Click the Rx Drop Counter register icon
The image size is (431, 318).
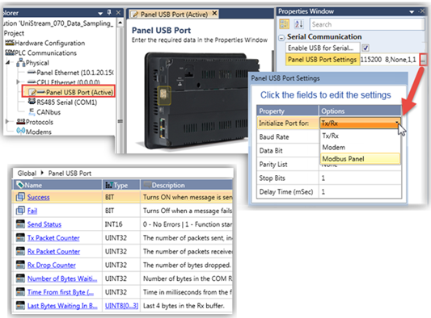pos(20,265)
